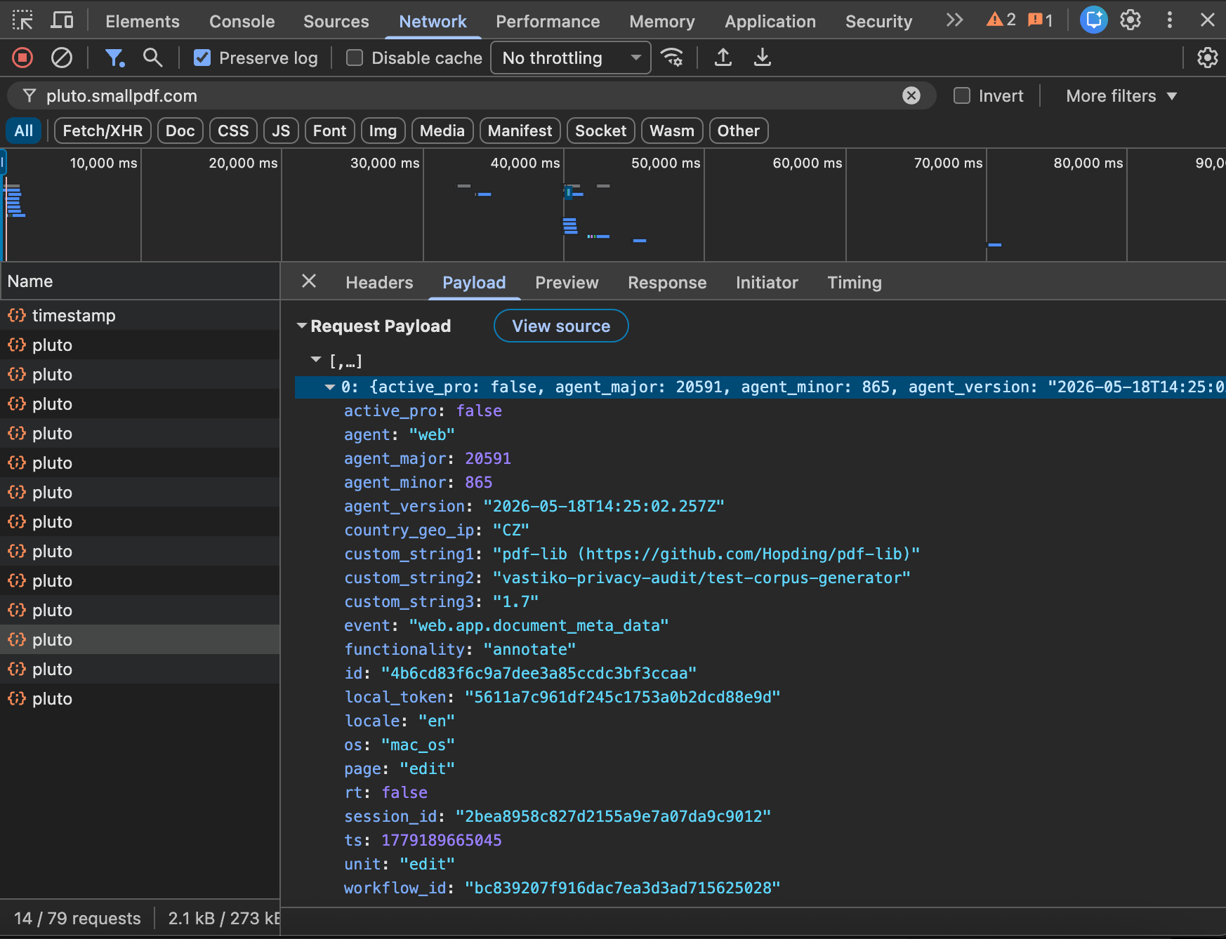Open the Response tab of the request
The width and height of the screenshot is (1226, 939).
pyautogui.click(x=667, y=282)
